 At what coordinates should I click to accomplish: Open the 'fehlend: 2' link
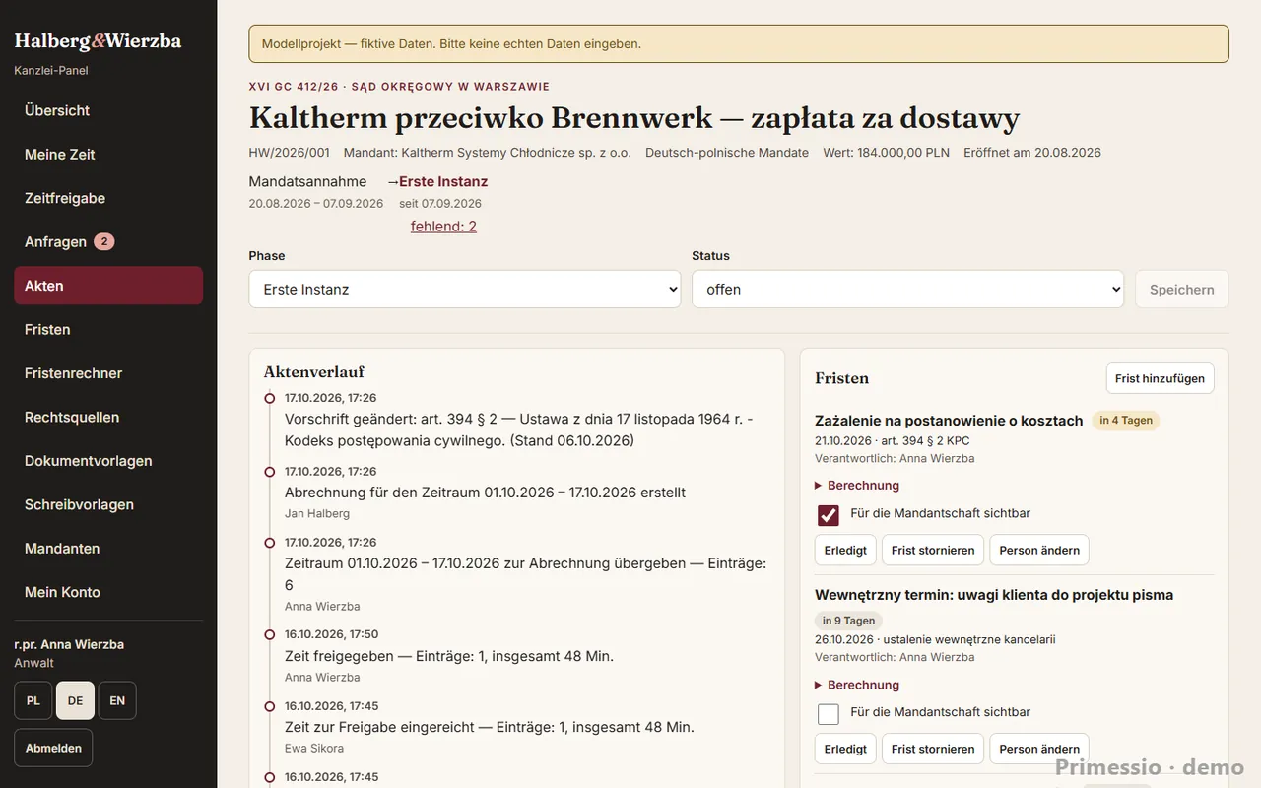pyautogui.click(x=443, y=227)
